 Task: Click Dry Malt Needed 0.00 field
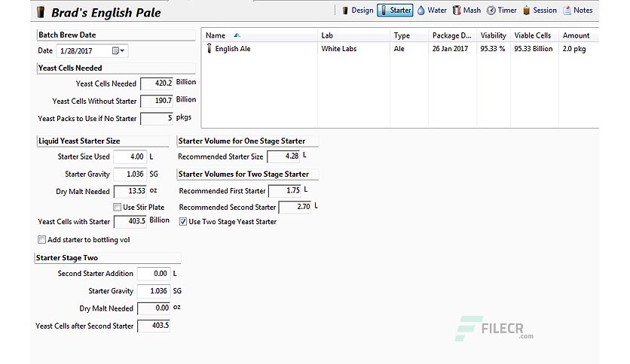pos(154,308)
